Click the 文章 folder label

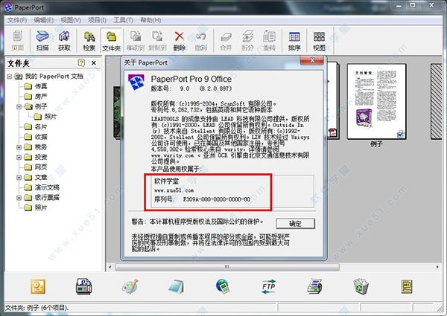(41, 178)
